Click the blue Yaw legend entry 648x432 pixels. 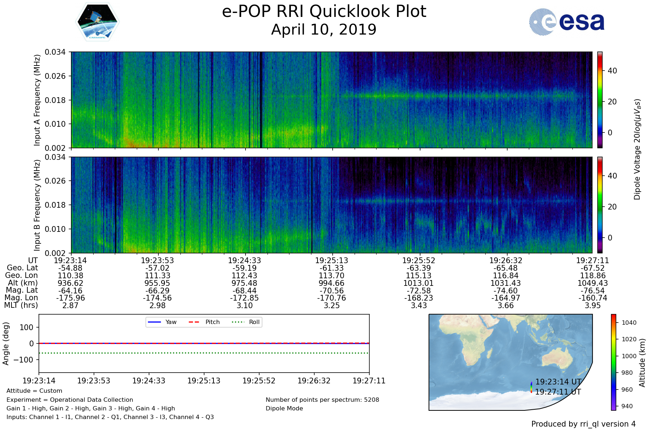[161, 322]
